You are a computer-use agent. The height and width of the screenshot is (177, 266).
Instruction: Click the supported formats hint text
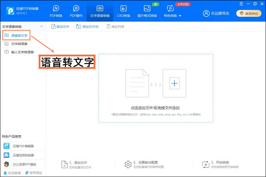156,115
